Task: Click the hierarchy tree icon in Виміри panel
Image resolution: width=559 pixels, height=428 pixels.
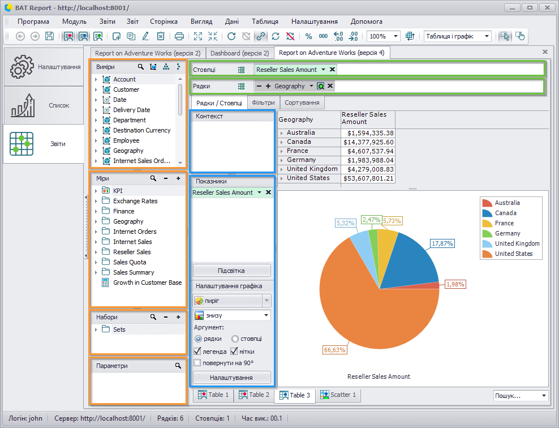Action: pyautogui.click(x=166, y=67)
